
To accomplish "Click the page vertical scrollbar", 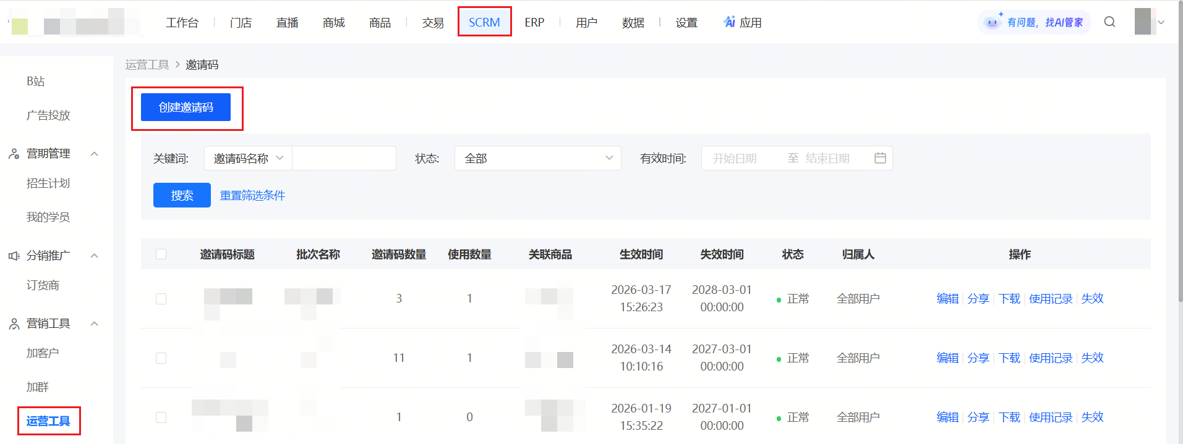I will (x=1179, y=151).
